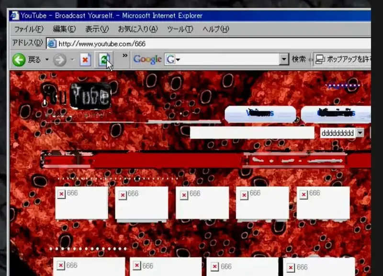Click the first broken 666 thumbnail
383x276 pixels.
(81, 203)
